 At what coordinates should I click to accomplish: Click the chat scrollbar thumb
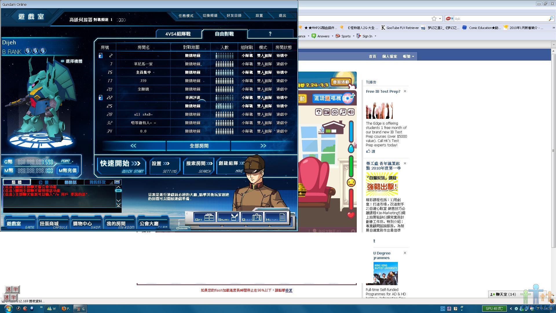tap(118, 190)
